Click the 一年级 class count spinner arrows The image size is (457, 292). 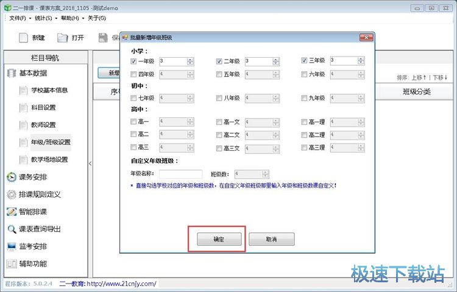[190, 61]
